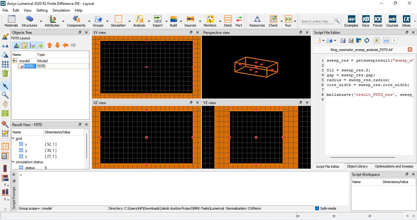
Task: Open the IX Ideas icon
Action: 406,19
